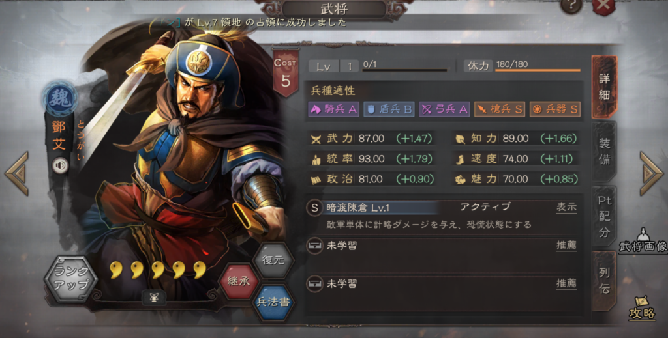Open the help question mark icon
Screen dimensions: 668x338
point(571,6)
